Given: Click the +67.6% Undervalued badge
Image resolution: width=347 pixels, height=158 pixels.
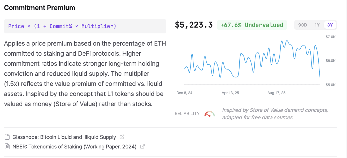Looking at the screenshot, I should 252,25.
